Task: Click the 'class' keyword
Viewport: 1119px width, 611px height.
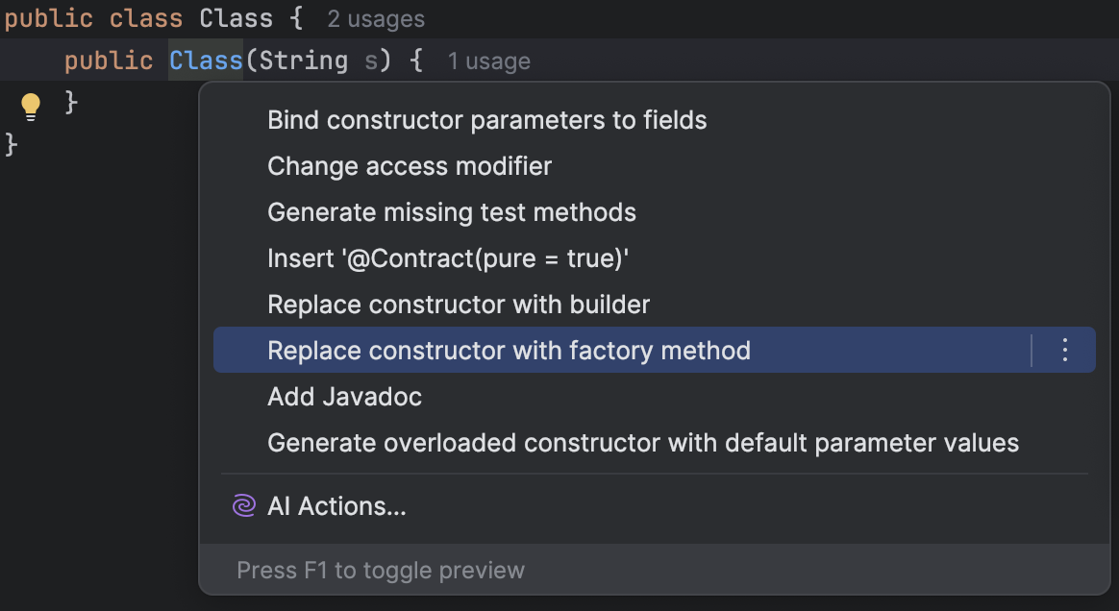Action: click(x=146, y=18)
